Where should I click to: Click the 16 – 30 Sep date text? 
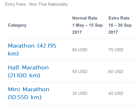pyautogui.click(x=120, y=25)
